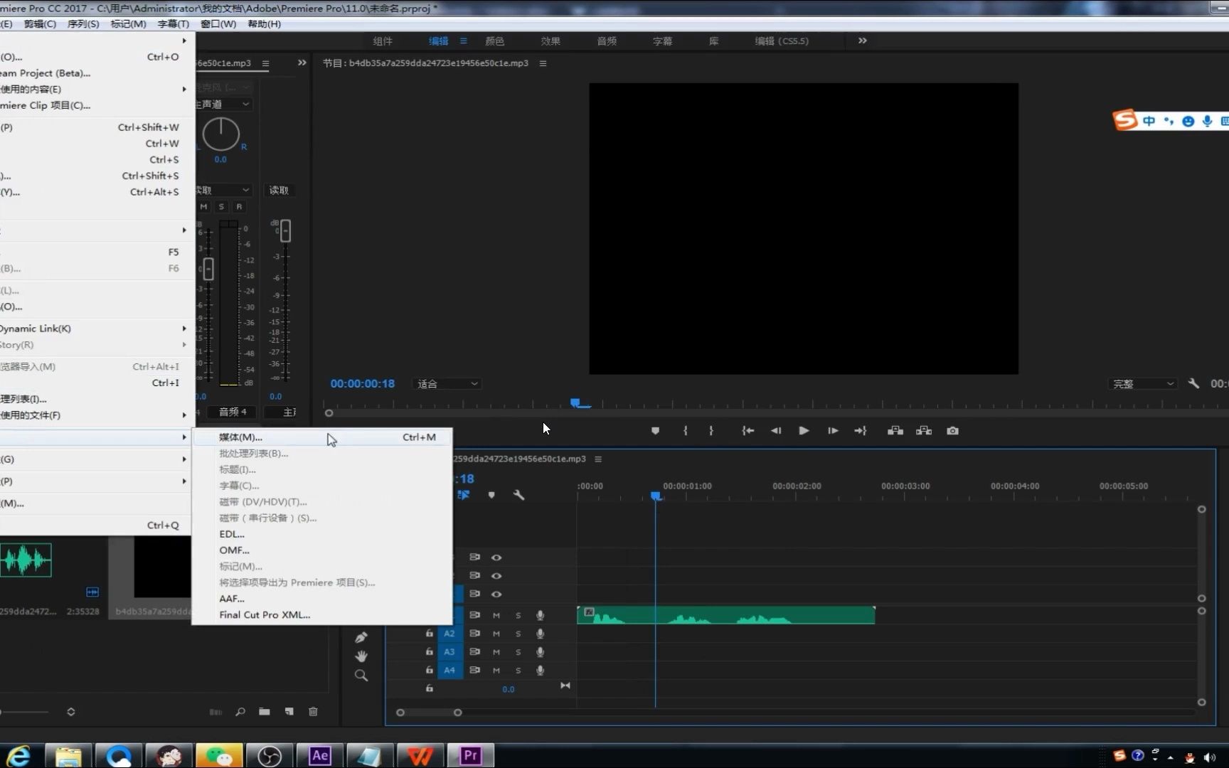1229x768 pixels.
Task: Search project with magnifier icon
Action: tap(240, 712)
